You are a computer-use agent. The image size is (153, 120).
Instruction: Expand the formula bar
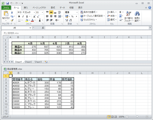(x=150, y=28)
